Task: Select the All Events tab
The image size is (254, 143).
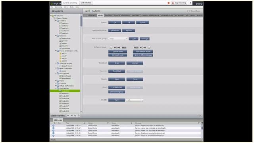Action: pyautogui.click(x=58, y=120)
